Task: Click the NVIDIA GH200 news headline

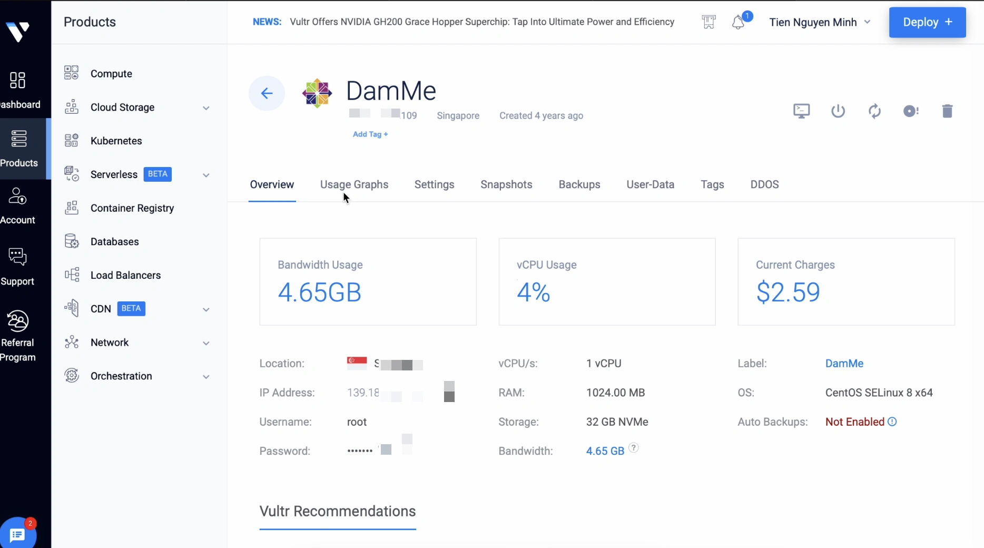Action: [482, 22]
